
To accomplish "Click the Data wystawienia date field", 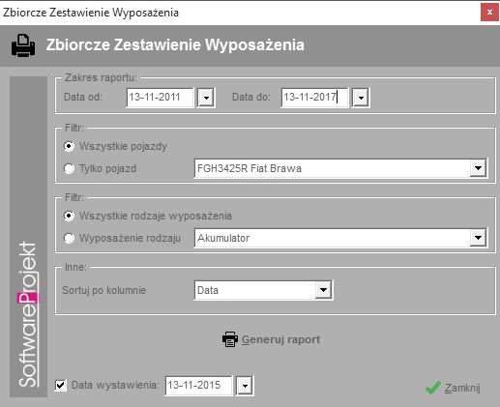I will coord(198,386).
